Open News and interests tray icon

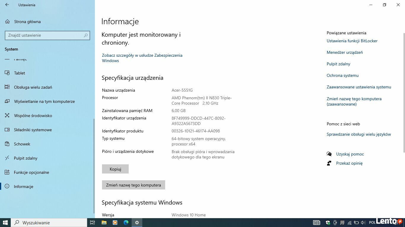click(317, 223)
